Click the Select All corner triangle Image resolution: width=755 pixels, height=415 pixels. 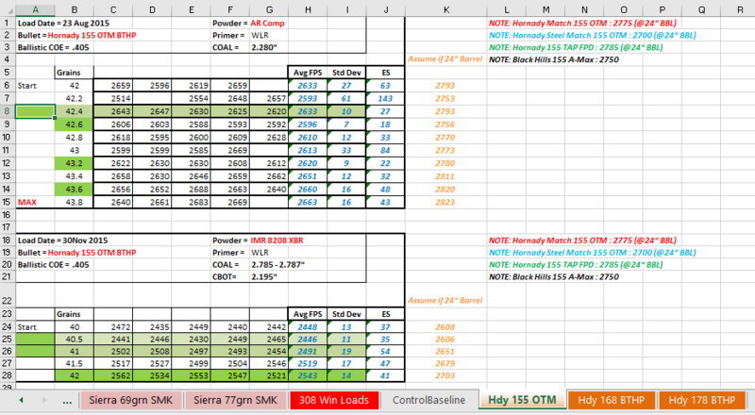[8, 10]
